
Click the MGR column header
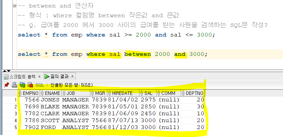pyautogui.click(x=99, y=93)
